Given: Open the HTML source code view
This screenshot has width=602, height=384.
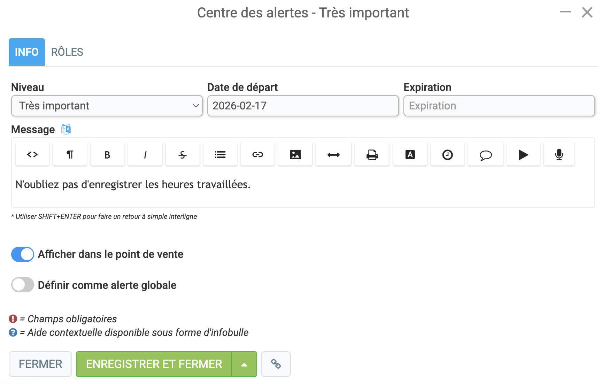Looking at the screenshot, I should (32, 154).
